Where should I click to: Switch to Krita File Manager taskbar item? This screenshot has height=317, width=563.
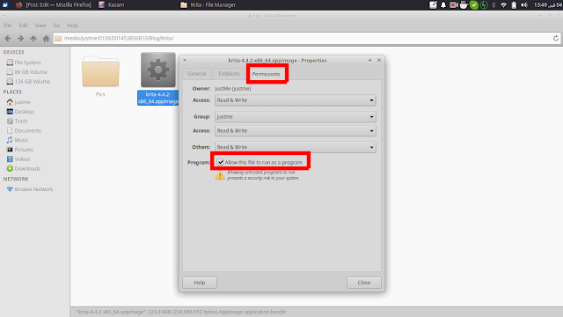point(208,4)
